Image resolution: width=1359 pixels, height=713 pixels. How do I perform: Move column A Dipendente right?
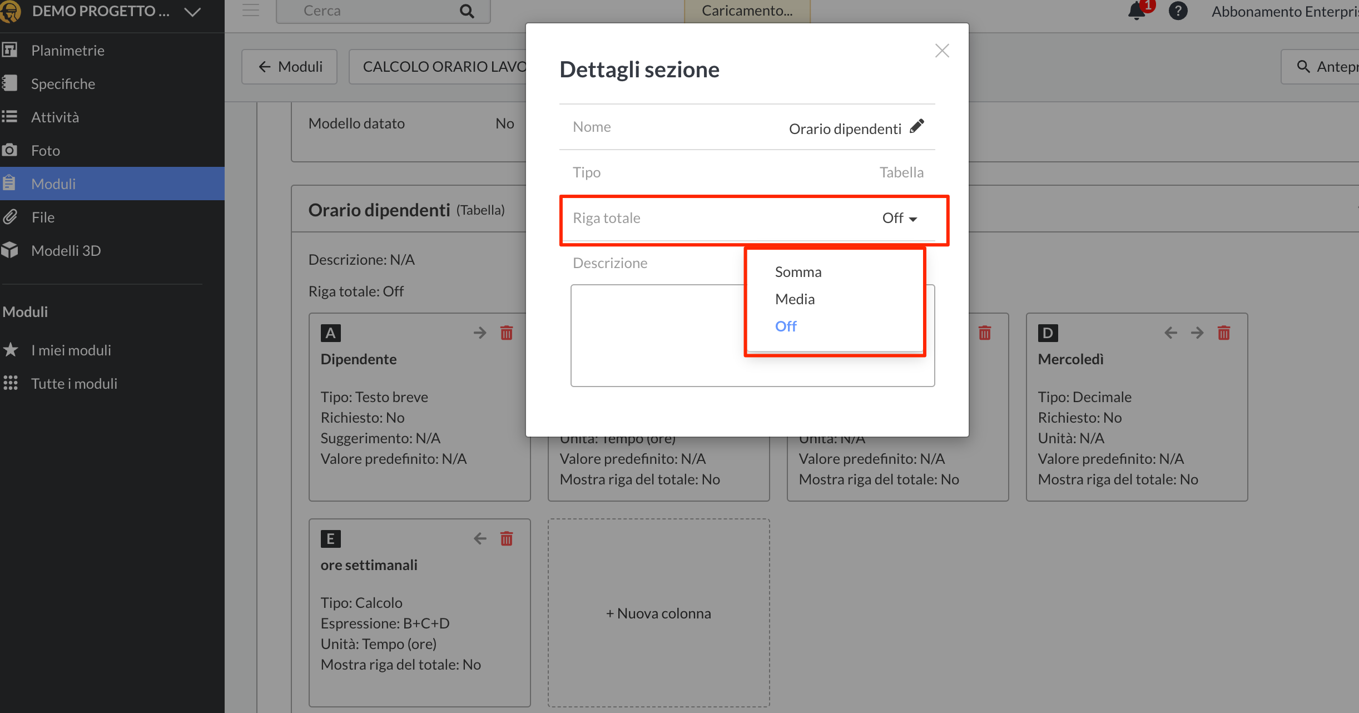(x=479, y=333)
